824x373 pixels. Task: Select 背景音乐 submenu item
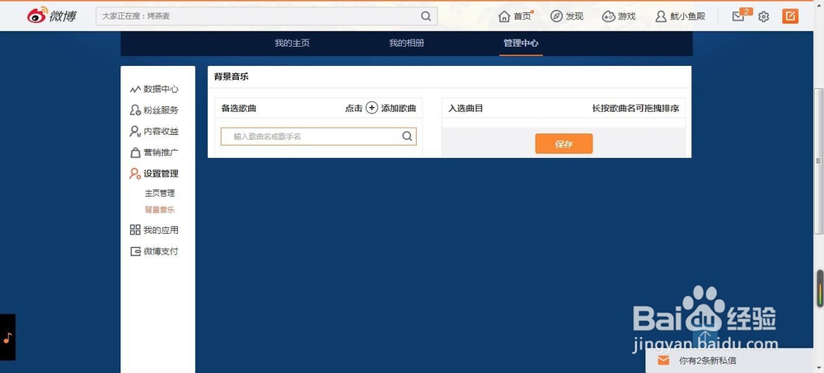[x=160, y=210]
